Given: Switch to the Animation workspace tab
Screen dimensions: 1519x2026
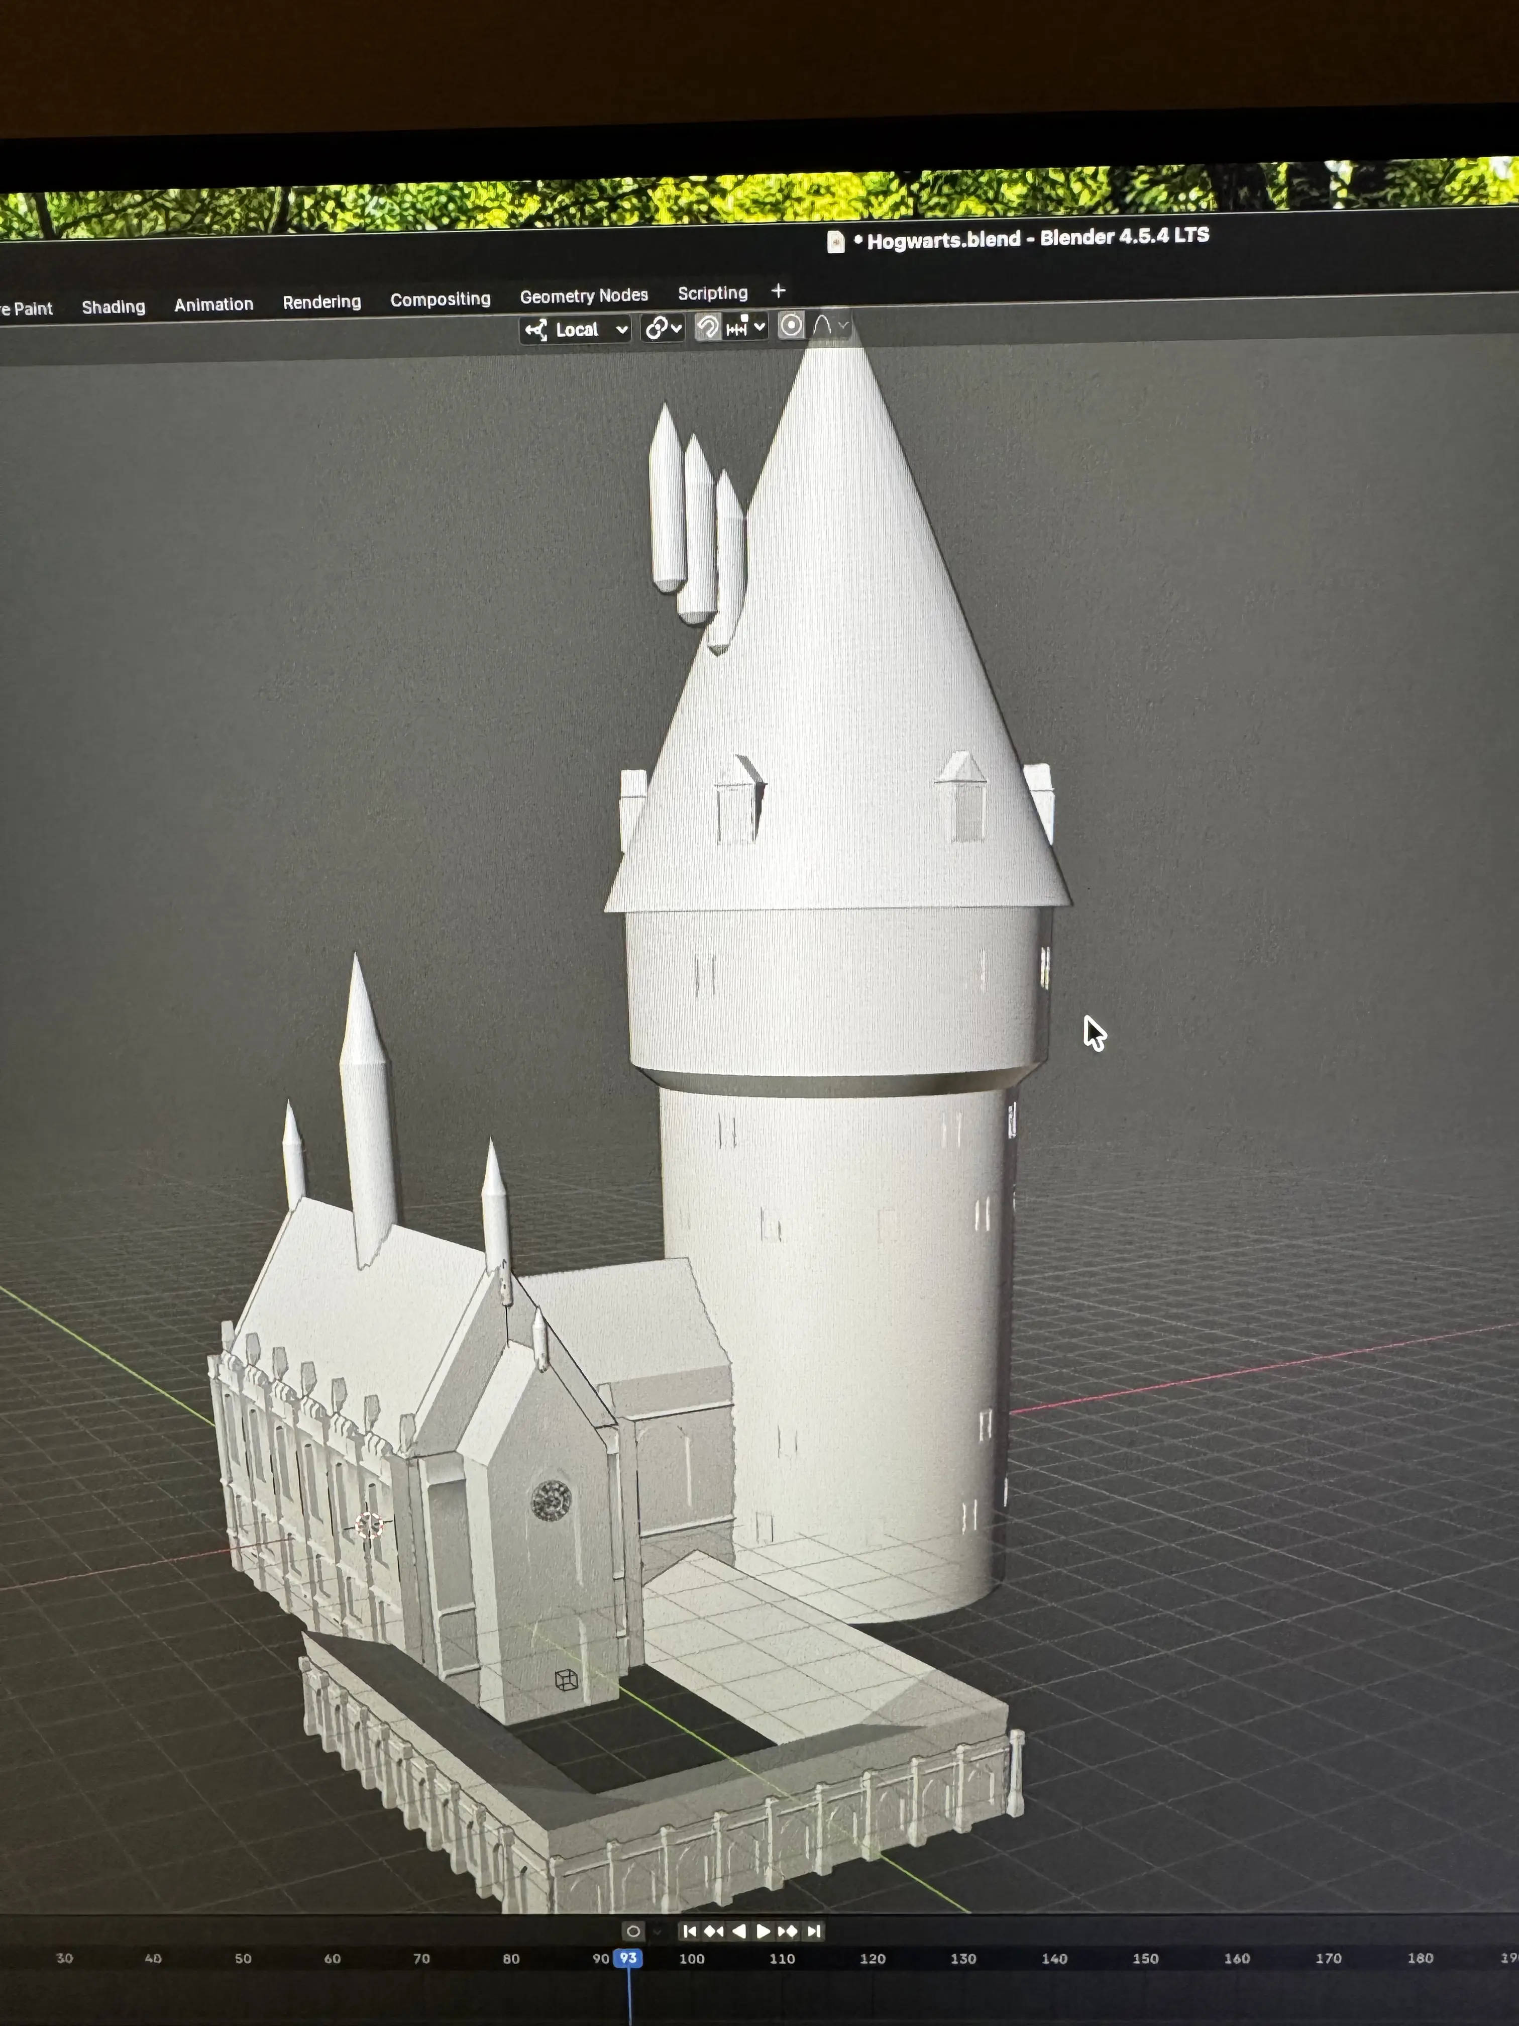Looking at the screenshot, I should [213, 305].
